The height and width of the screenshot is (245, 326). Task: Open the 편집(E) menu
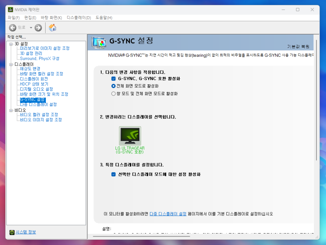[30, 18]
